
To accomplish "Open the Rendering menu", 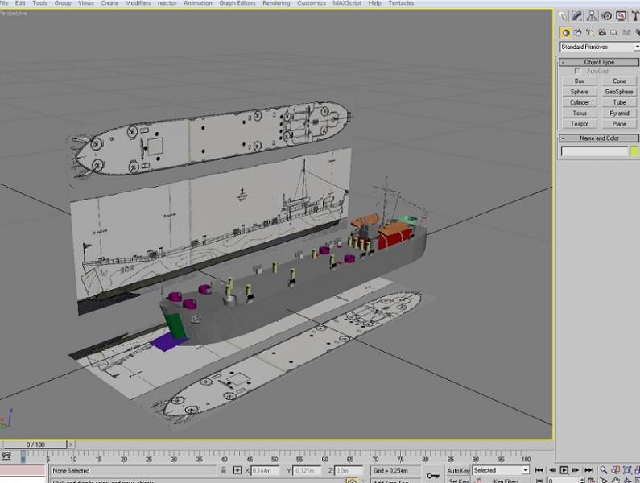I will [276, 3].
